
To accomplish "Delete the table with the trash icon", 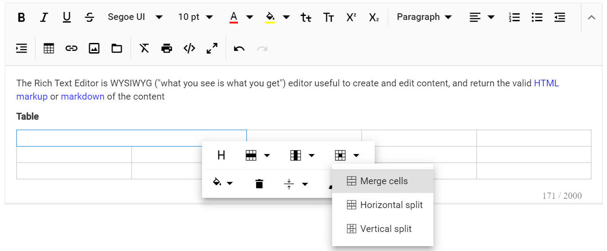I will click(x=259, y=184).
